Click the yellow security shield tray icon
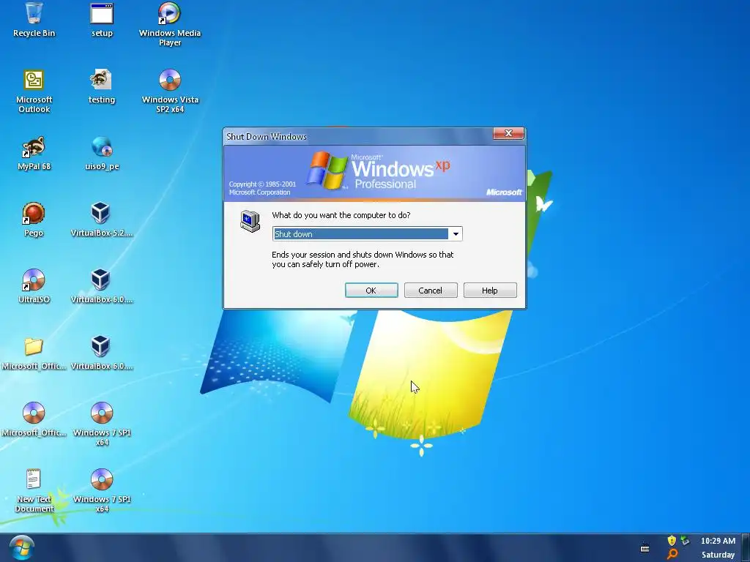The width and height of the screenshot is (750, 562). click(672, 541)
